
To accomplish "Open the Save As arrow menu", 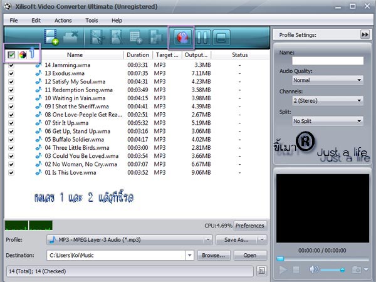I will [x=262, y=239].
